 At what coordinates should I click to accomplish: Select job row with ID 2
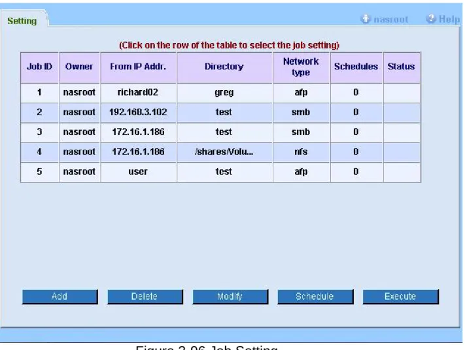[220, 112]
